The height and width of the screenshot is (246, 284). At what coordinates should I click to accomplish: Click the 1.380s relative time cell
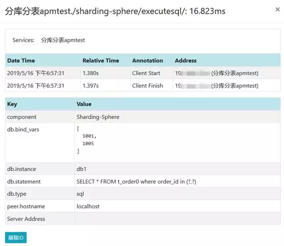pyautogui.click(x=91, y=73)
